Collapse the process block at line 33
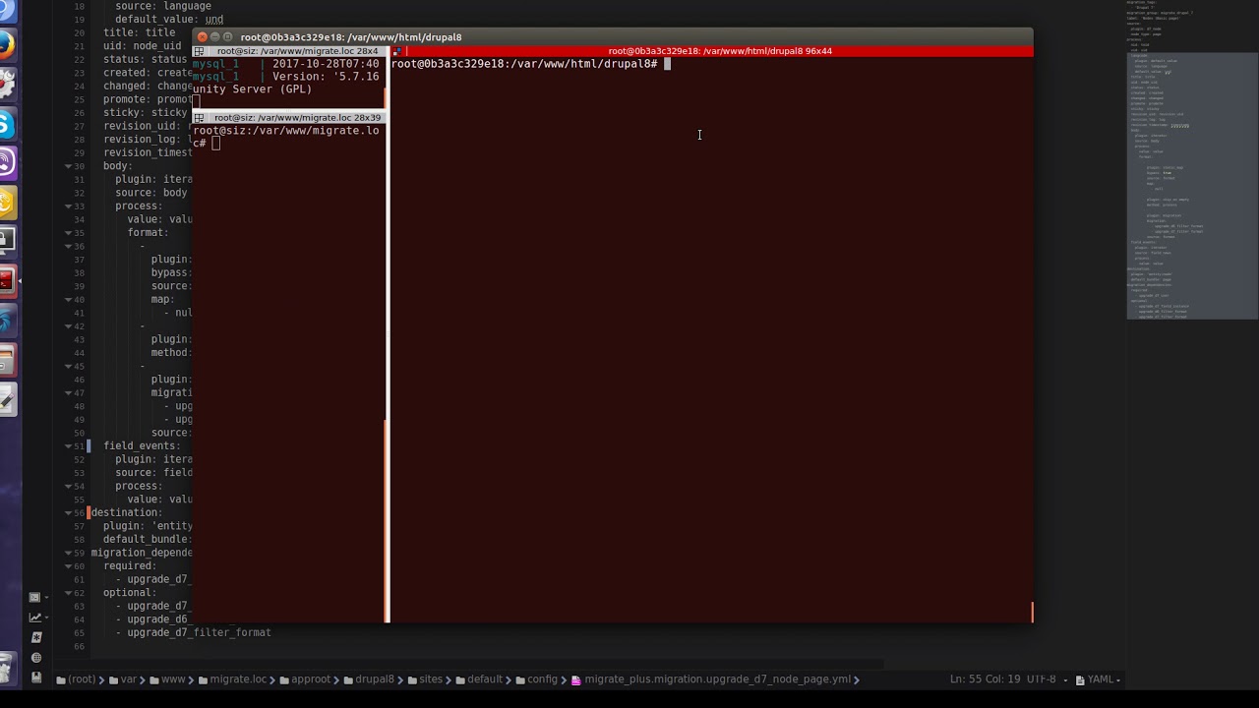 69,206
